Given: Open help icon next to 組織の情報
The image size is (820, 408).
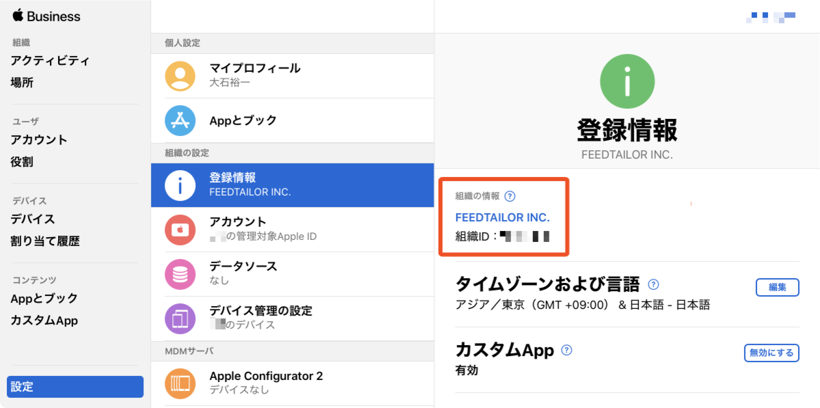Looking at the screenshot, I should [510, 196].
